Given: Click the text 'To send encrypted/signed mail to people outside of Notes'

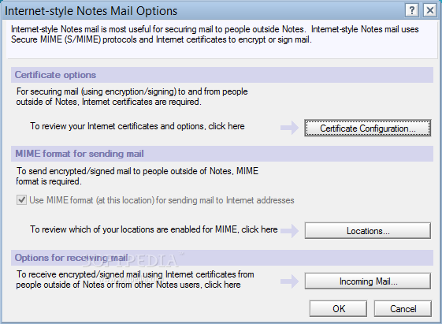Looking at the screenshot, I should point(124,171).
